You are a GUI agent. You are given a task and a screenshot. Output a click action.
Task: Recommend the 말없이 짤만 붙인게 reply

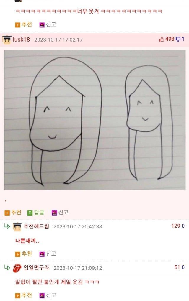[x=23, y=295]
